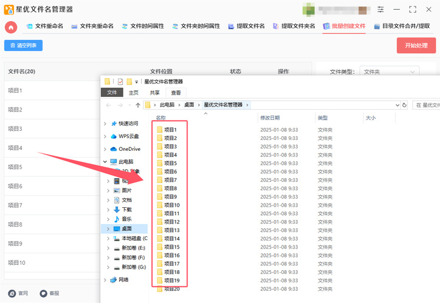
Task: Select 下载 in the navigation pane
Action: pos(126,210)
